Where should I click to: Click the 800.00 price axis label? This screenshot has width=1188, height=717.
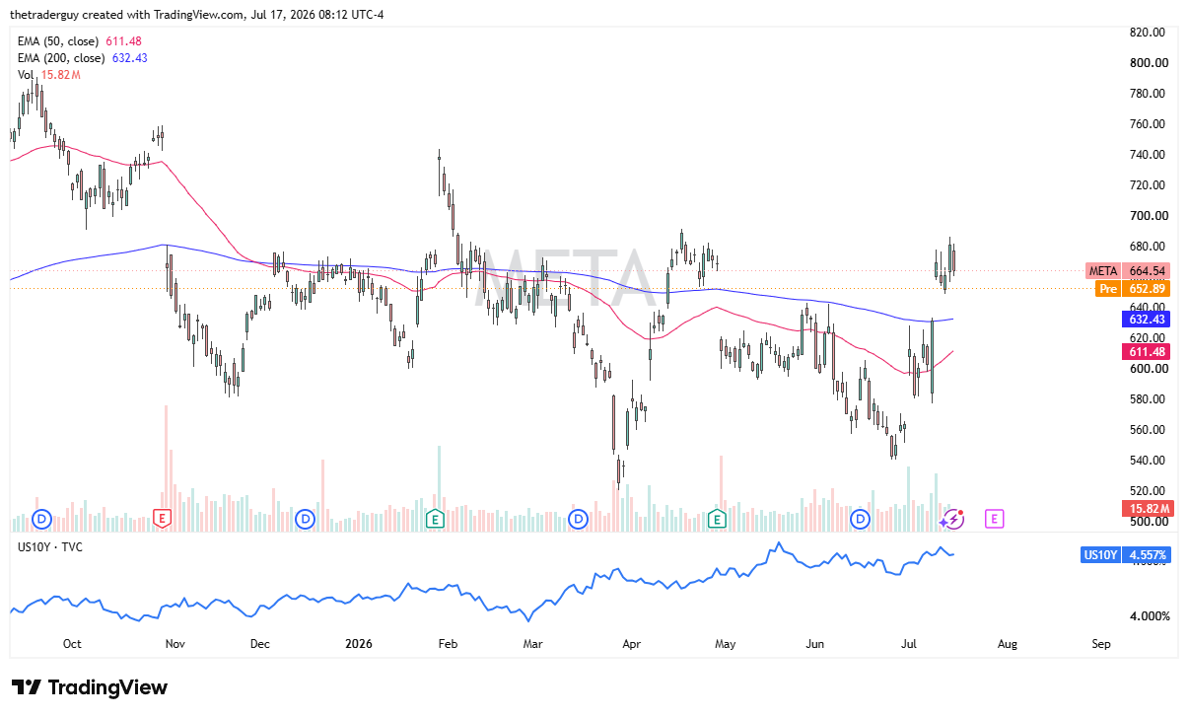(x=1149, y=63)
